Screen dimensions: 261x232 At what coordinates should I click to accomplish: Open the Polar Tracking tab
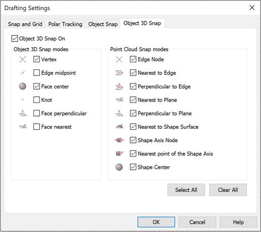[x=65, y=24]
